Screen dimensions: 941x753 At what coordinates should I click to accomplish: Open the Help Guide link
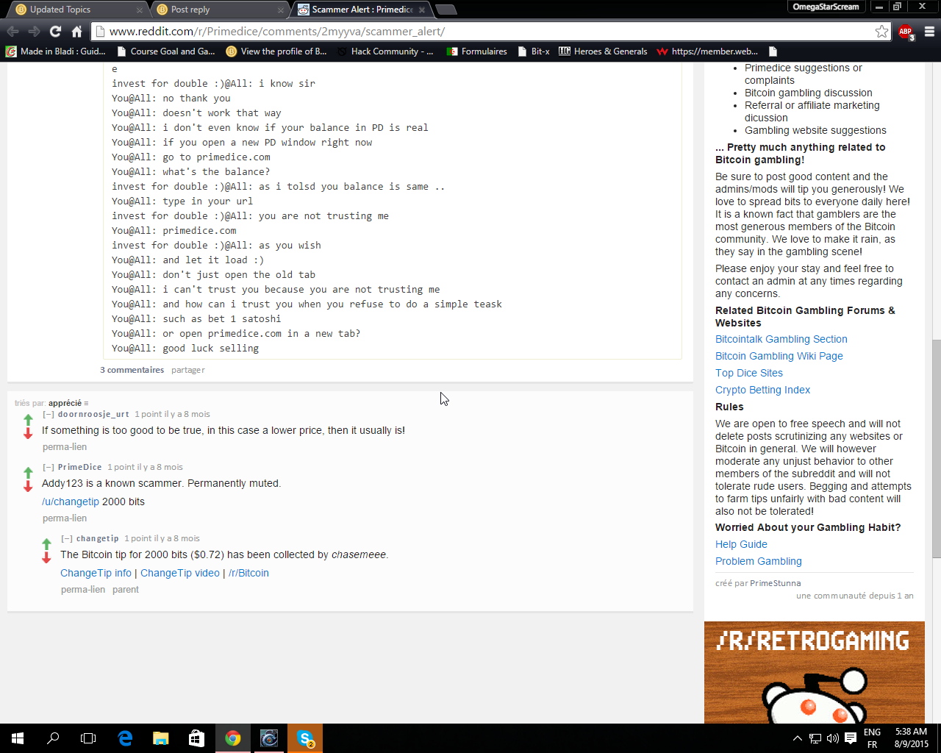tap(741, 544)
